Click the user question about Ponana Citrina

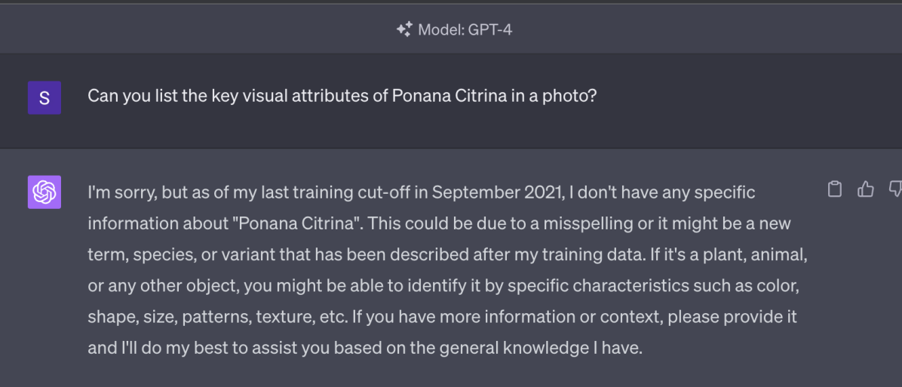(x=342, y=97)
